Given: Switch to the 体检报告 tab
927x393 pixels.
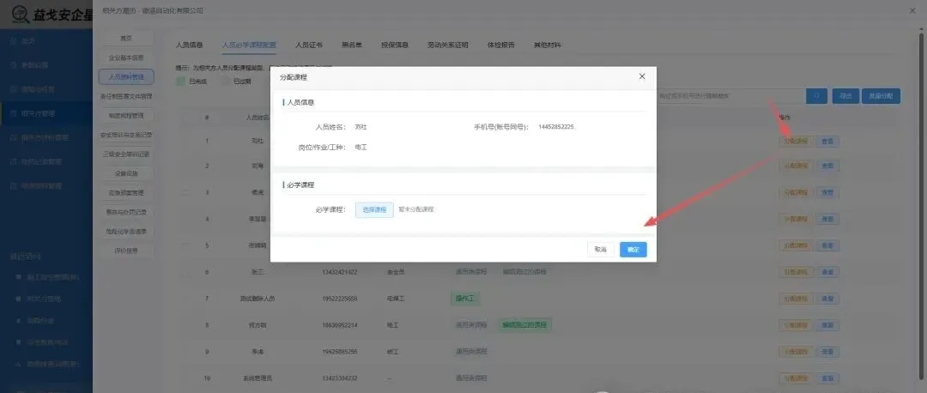Looking at the screenshot, I should pos(500,45).
